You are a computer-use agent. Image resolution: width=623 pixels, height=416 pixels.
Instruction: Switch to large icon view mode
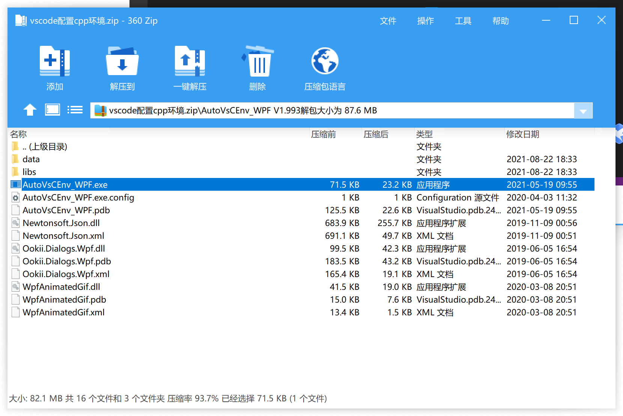[x=53, y=110]
